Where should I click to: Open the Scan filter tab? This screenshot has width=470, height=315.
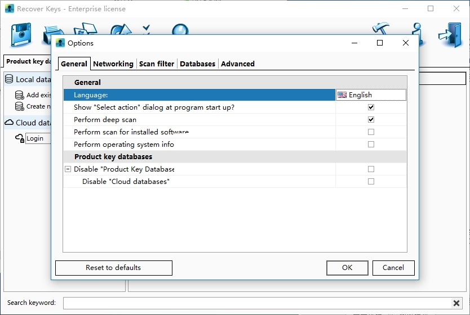coord(157,64)
